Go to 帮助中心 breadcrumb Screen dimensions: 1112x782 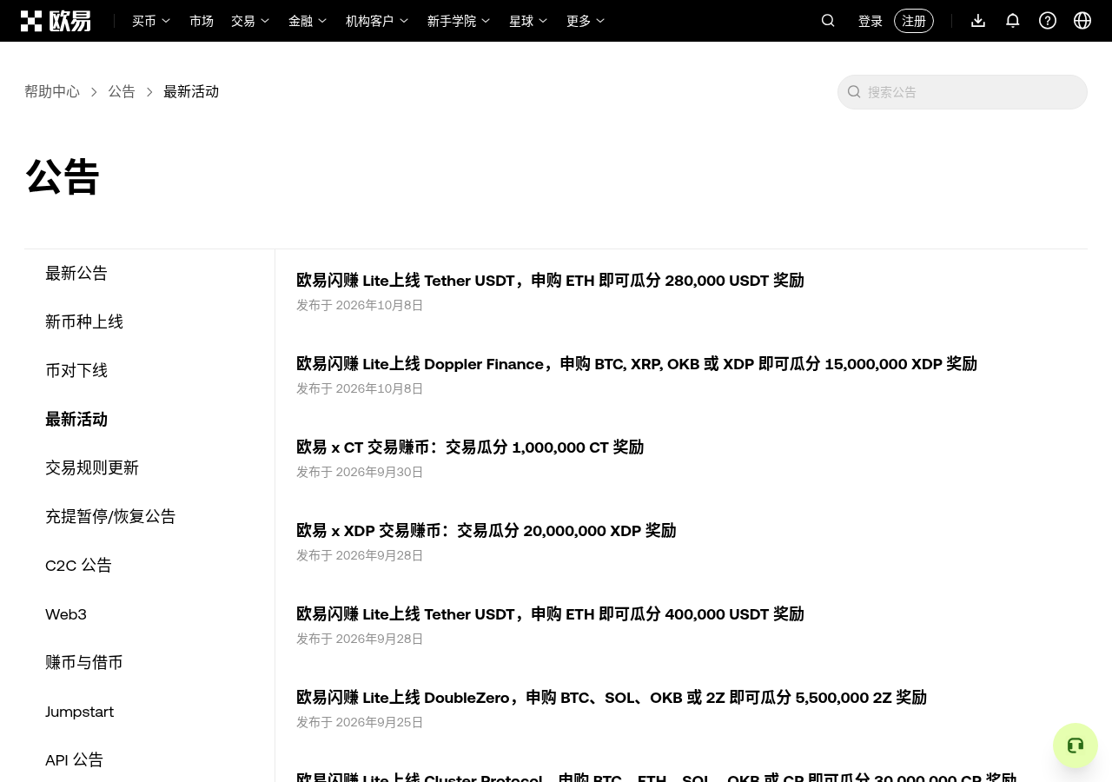click(52, 91)
